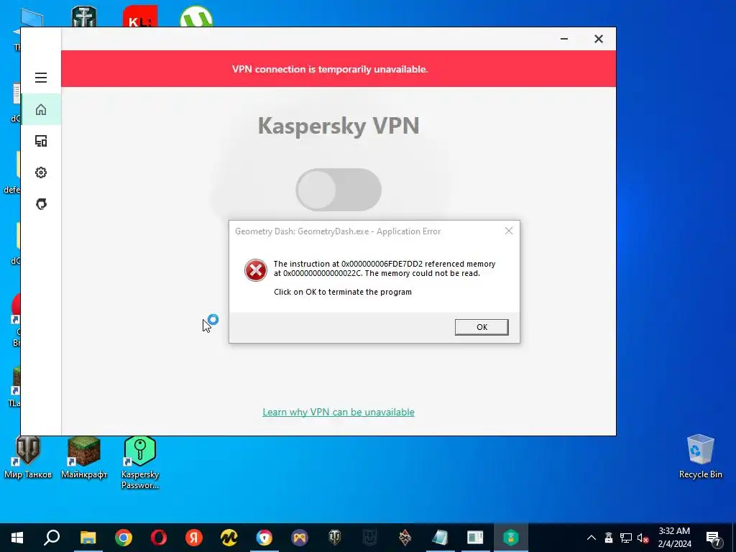Expand the hidden system tray icons chevron
Image resolution: width=736 pixels, height=552 pixels.
point(592,538)
